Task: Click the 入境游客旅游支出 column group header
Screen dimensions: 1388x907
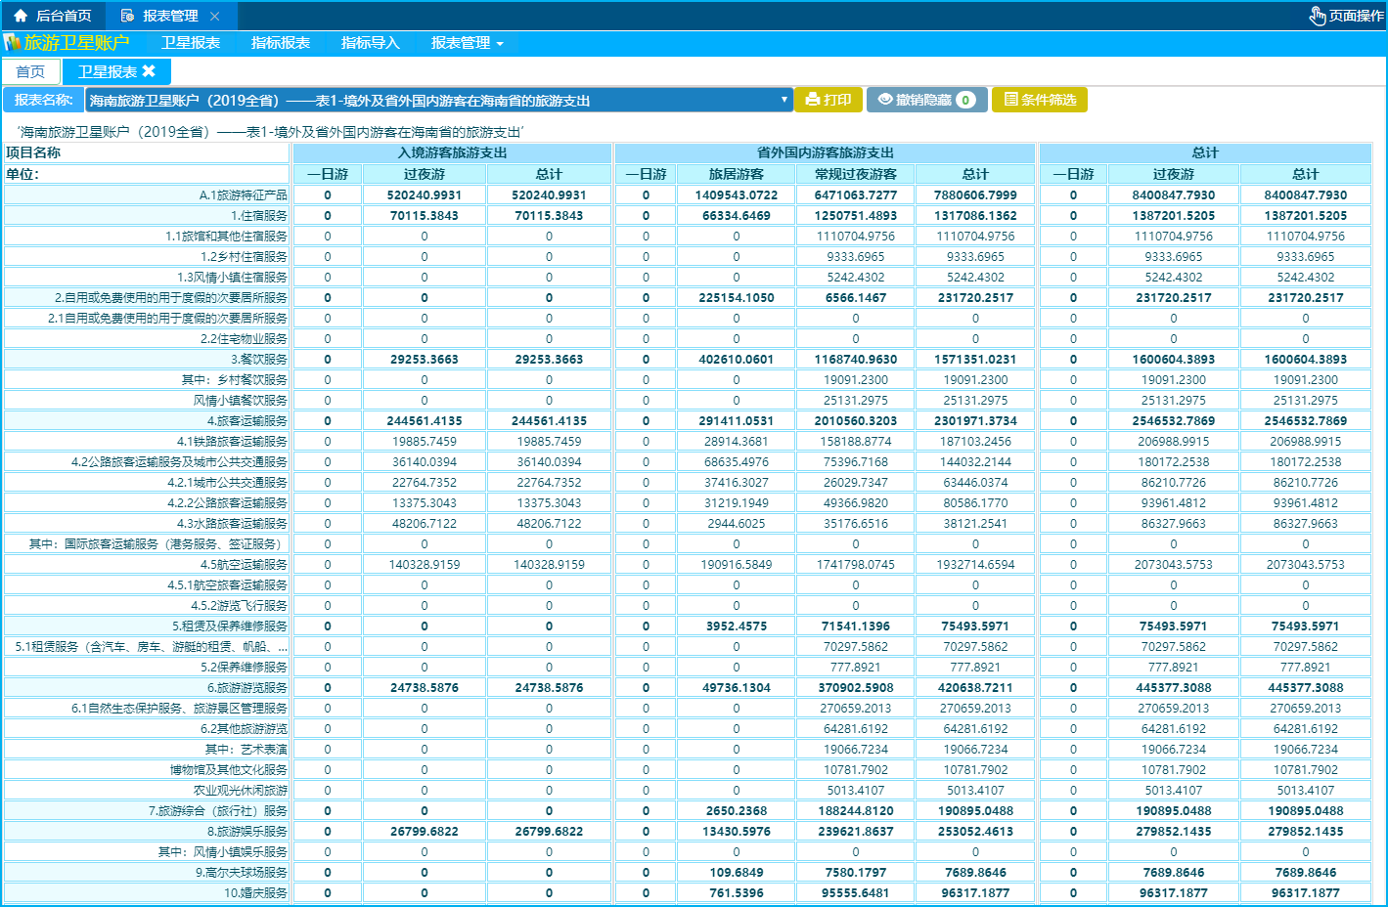Action: click(452, 152)
